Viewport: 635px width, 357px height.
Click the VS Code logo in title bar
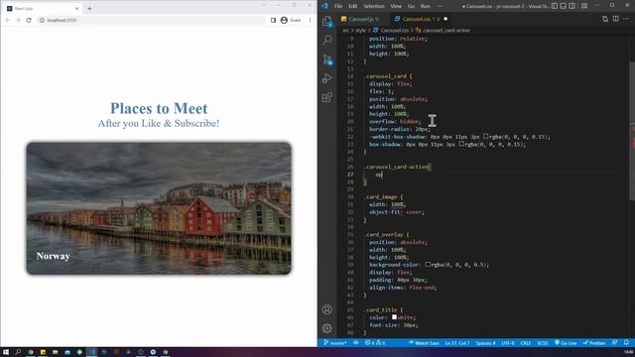click(x=324, y=6)
